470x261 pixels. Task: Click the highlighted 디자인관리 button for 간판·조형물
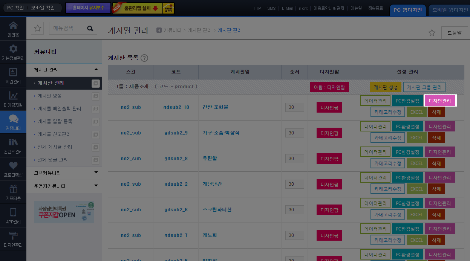click(x=440, y=101)
